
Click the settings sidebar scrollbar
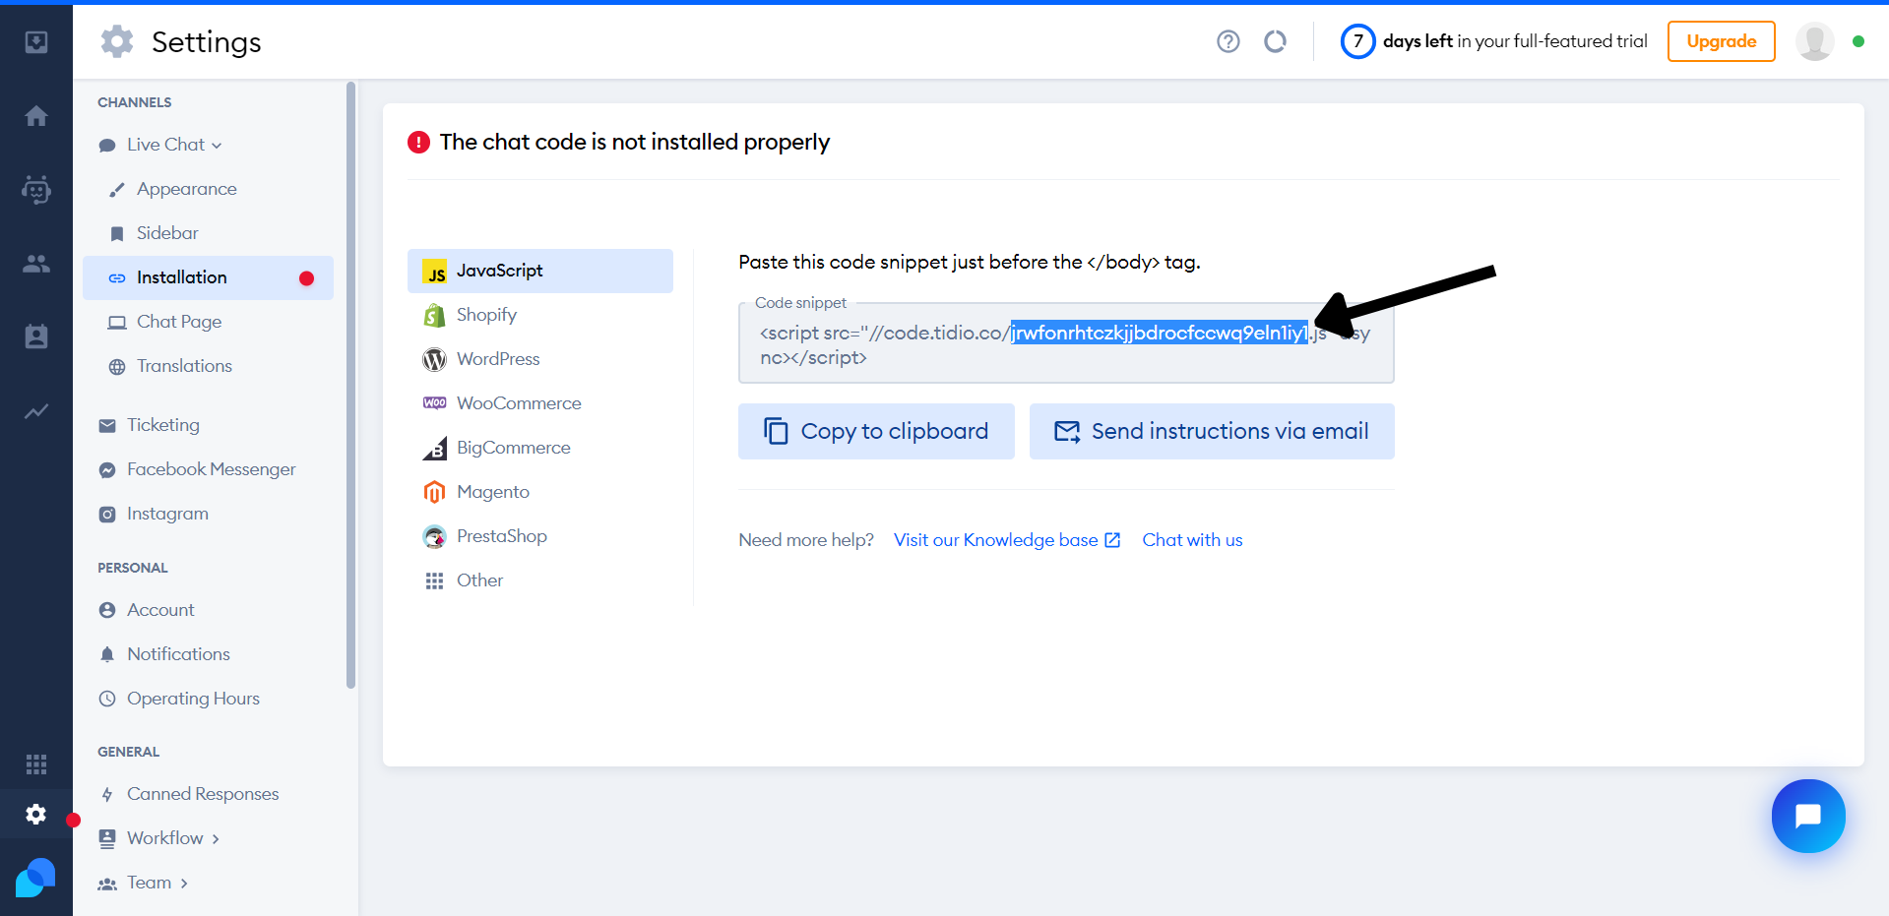tap(350, 385)
